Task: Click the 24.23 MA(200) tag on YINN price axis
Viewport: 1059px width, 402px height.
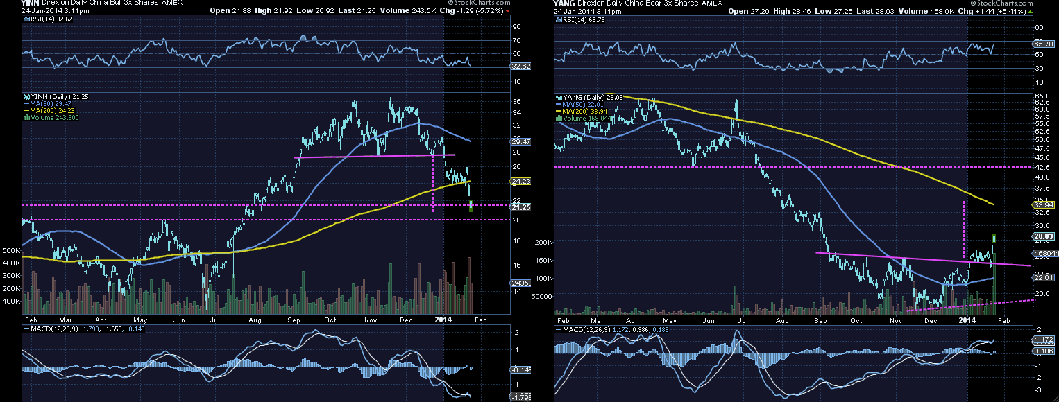Action: click(520, 182)
